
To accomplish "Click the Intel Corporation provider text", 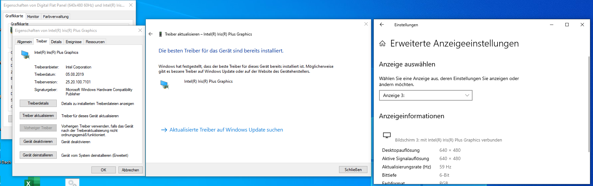I will pos(78,67).
